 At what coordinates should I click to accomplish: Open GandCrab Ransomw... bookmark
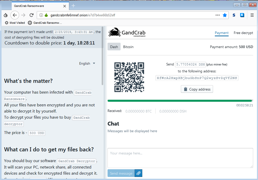click(x=45, y=23)
